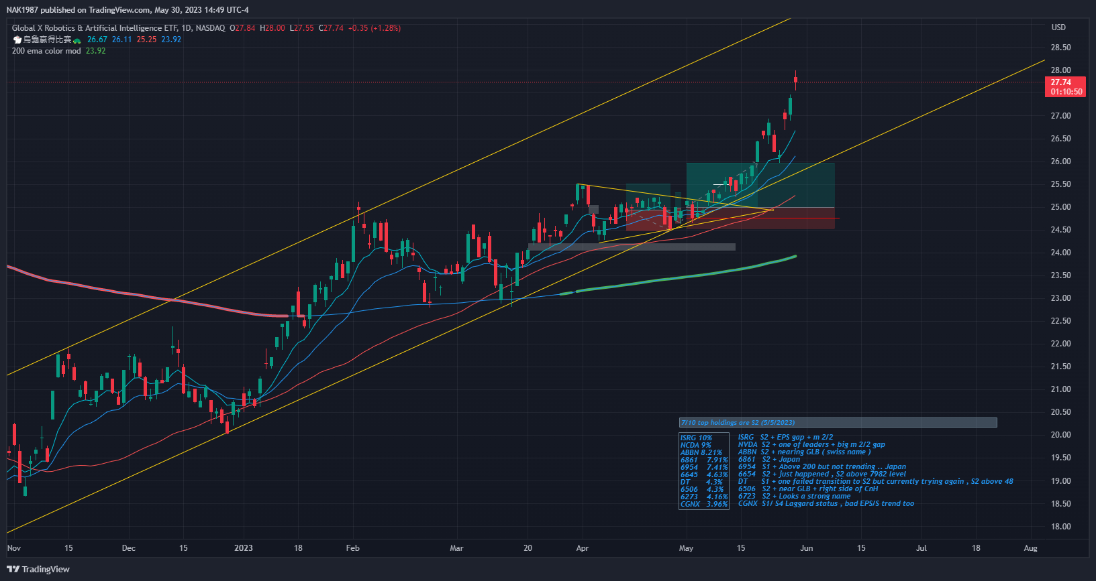The image size is (1096, 581).
Task: Click the open price O27.84 in the header
Action: click(x=242, y=28)
